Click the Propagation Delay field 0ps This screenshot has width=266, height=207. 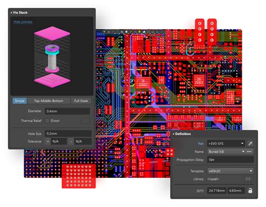point(231,159)
